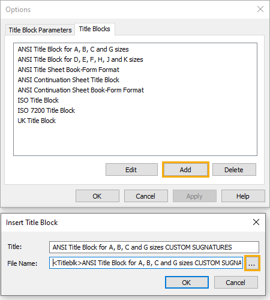
Task: Confirm Options dialog with OK
Action: [97, 196]
